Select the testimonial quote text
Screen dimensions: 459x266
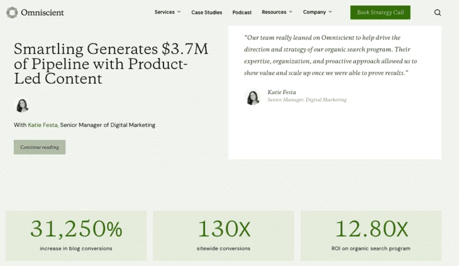[x=331, y=55]
